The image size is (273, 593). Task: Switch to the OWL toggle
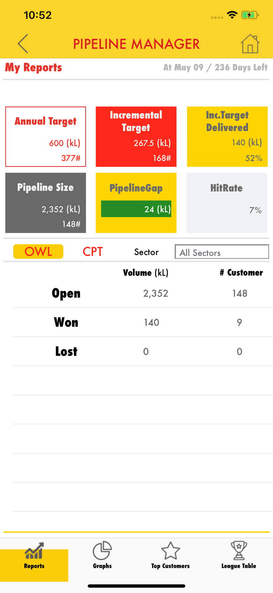click(x=38, y=251)
